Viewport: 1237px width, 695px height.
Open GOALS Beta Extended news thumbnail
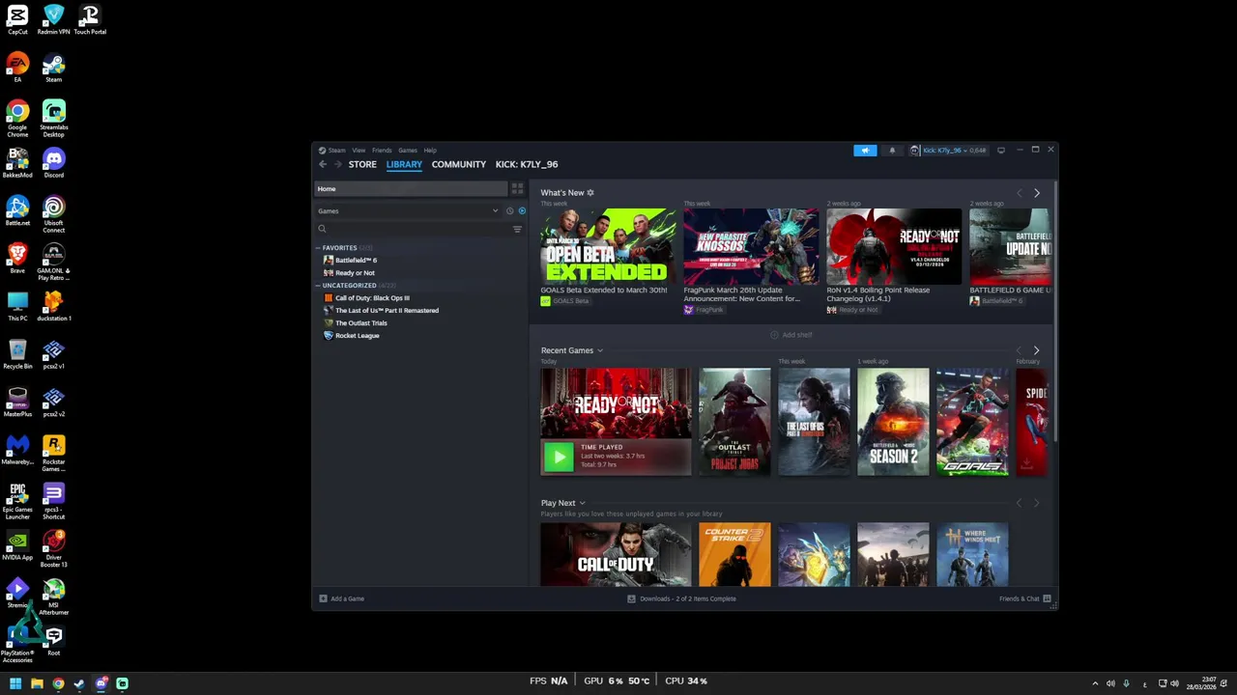coord(608,246)
